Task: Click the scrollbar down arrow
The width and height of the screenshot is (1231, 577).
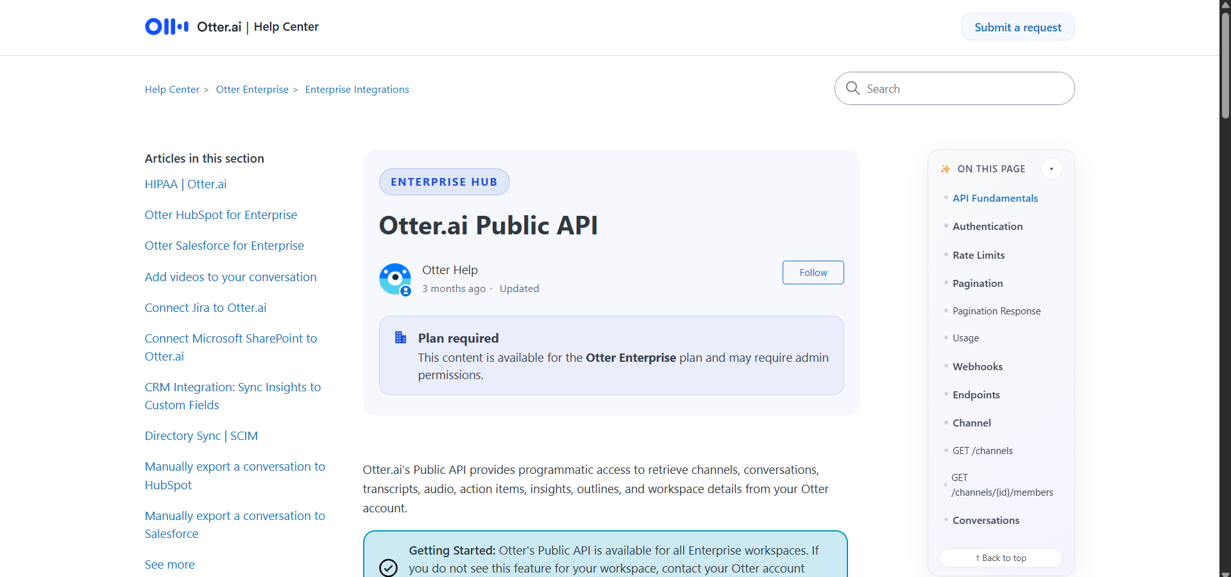Action: point(1225,574)
